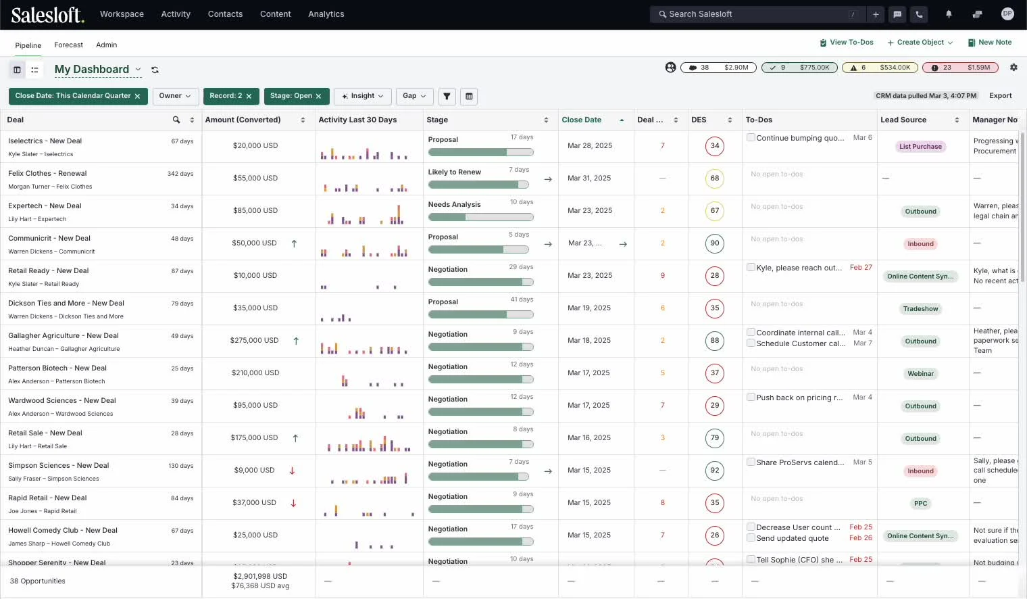1027x599 pixels.
Task: Click the user face icon before summary pills
Action: 670,68
